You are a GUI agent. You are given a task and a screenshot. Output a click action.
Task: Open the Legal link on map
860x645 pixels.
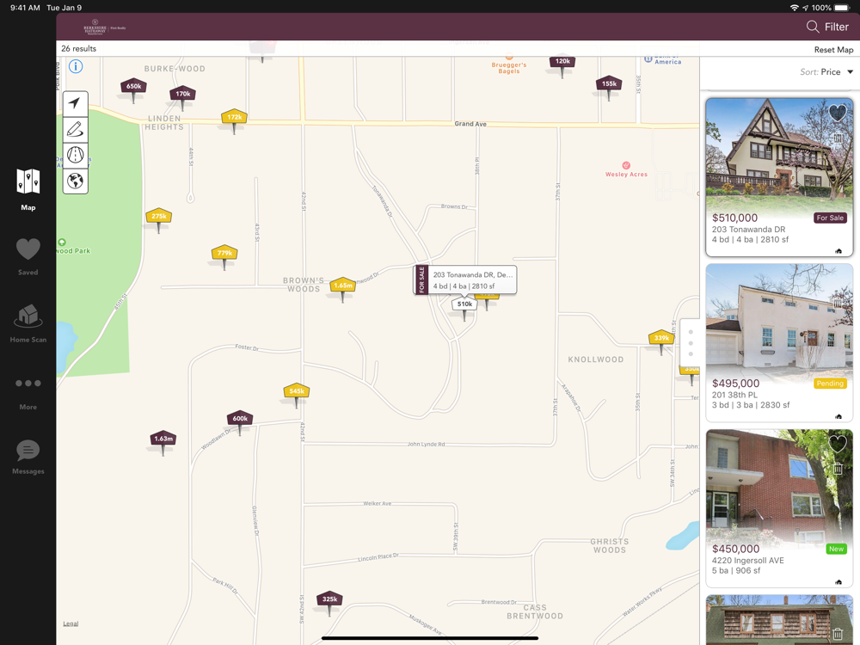[x=71, y=623]
